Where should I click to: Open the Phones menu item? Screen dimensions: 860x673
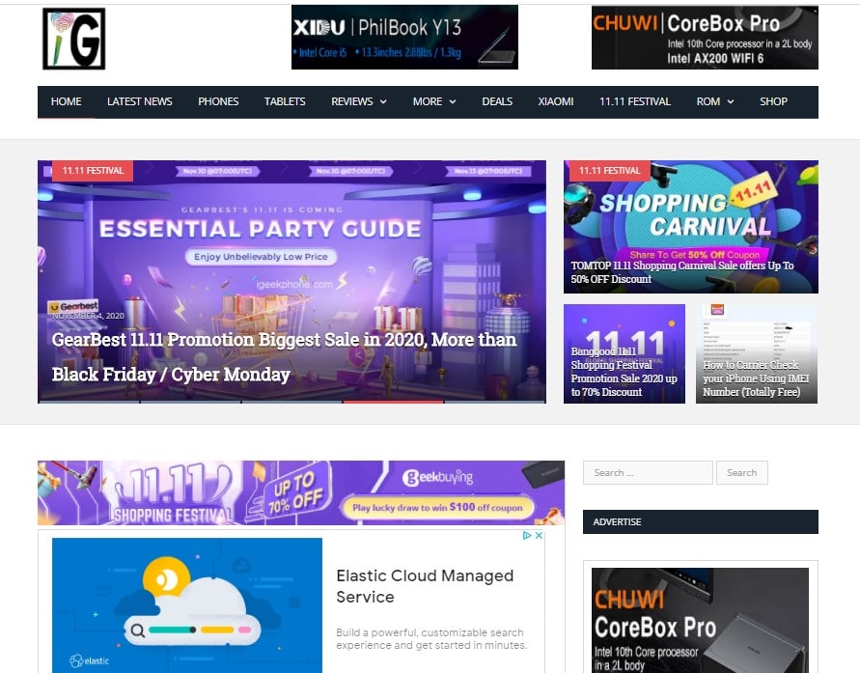pos(218,101)
